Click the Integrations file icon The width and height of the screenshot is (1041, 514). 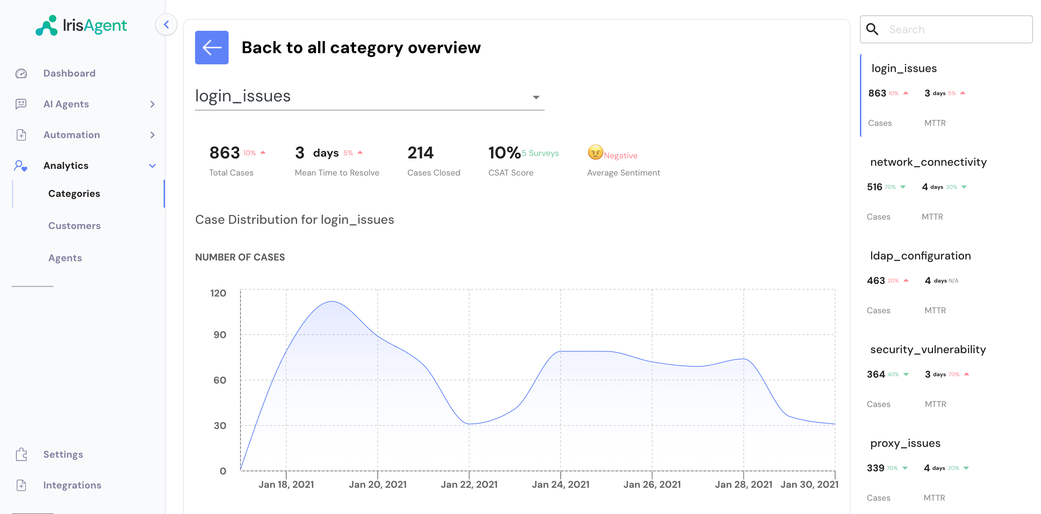pos(21,485)
